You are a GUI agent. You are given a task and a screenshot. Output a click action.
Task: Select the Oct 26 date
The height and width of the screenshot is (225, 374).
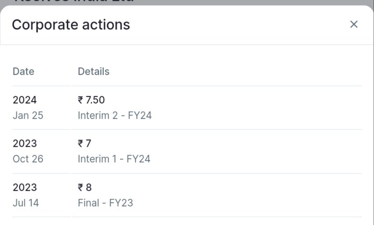(x=28, y=159)
